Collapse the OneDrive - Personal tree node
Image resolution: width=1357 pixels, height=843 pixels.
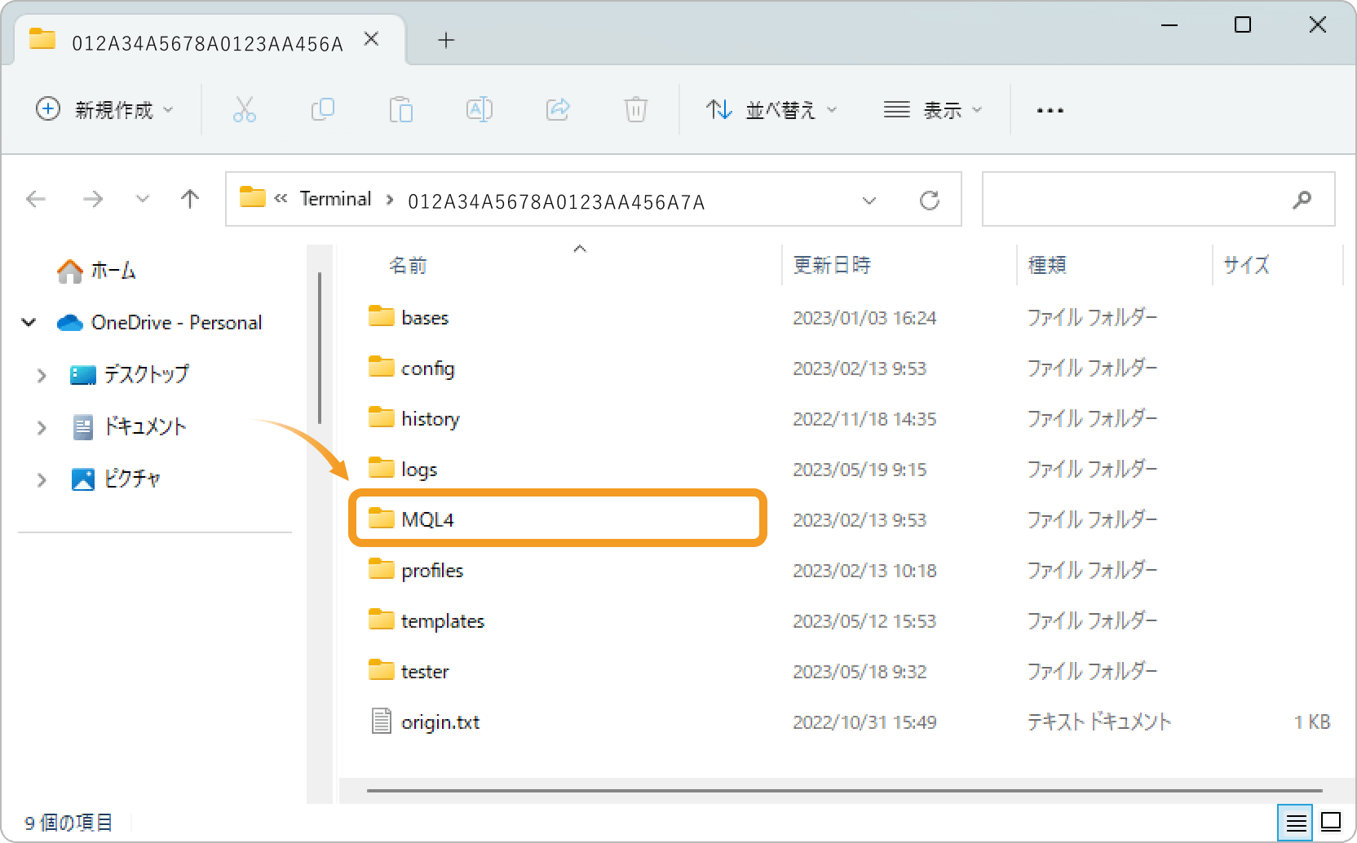tap(29, 323)
